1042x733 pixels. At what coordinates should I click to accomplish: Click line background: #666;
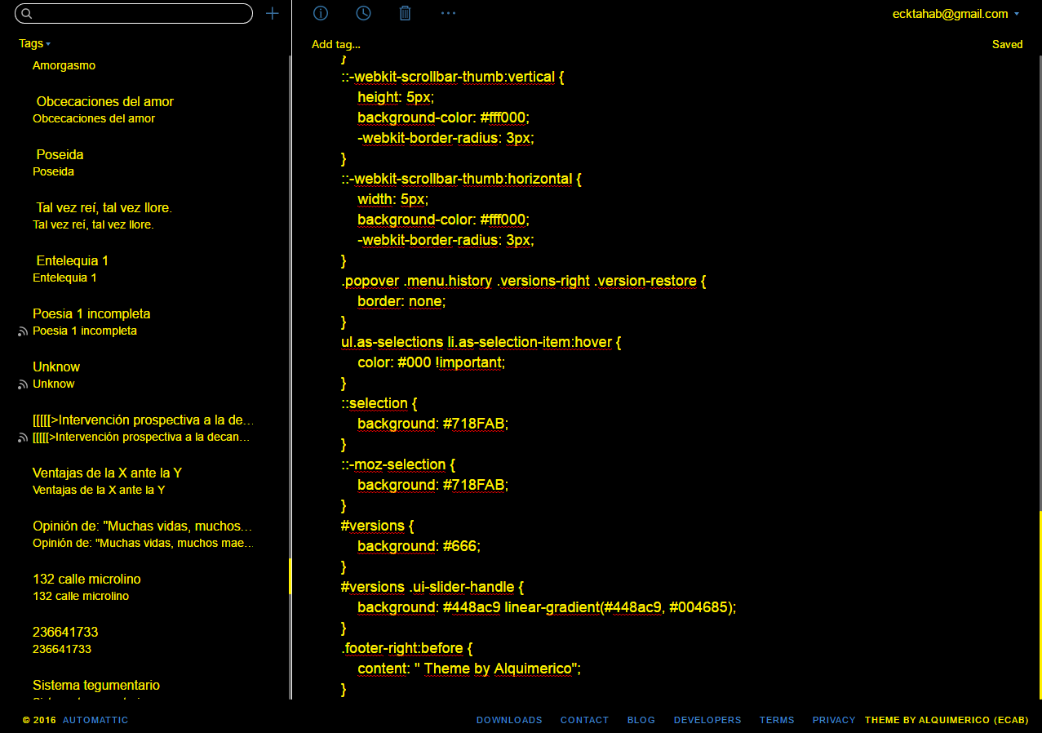tap(419, 546)
